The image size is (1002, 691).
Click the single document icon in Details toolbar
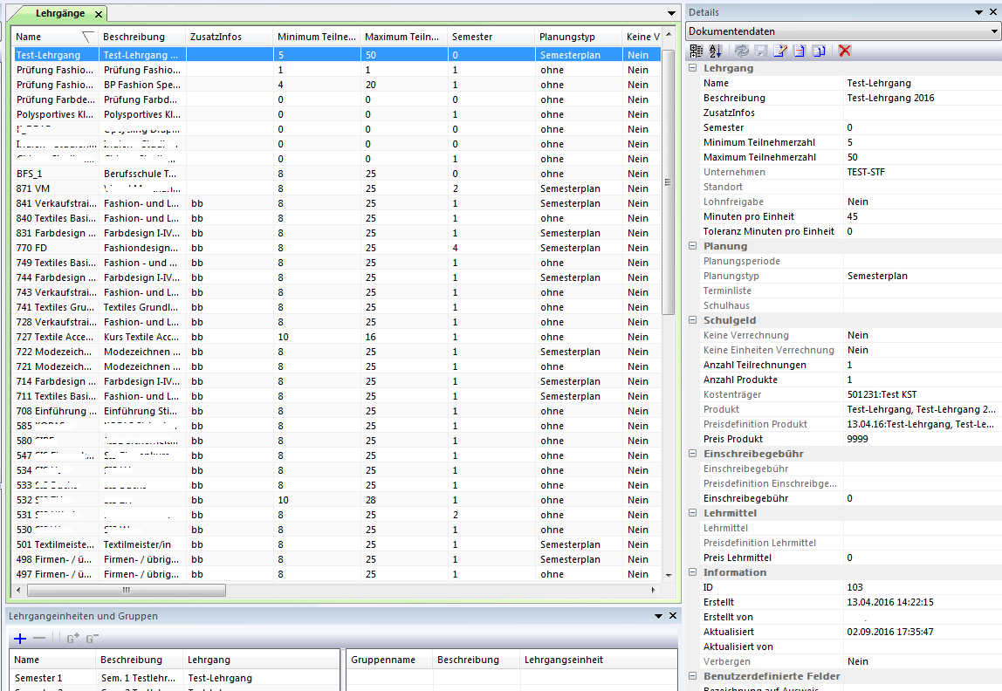tap(799, 51)
